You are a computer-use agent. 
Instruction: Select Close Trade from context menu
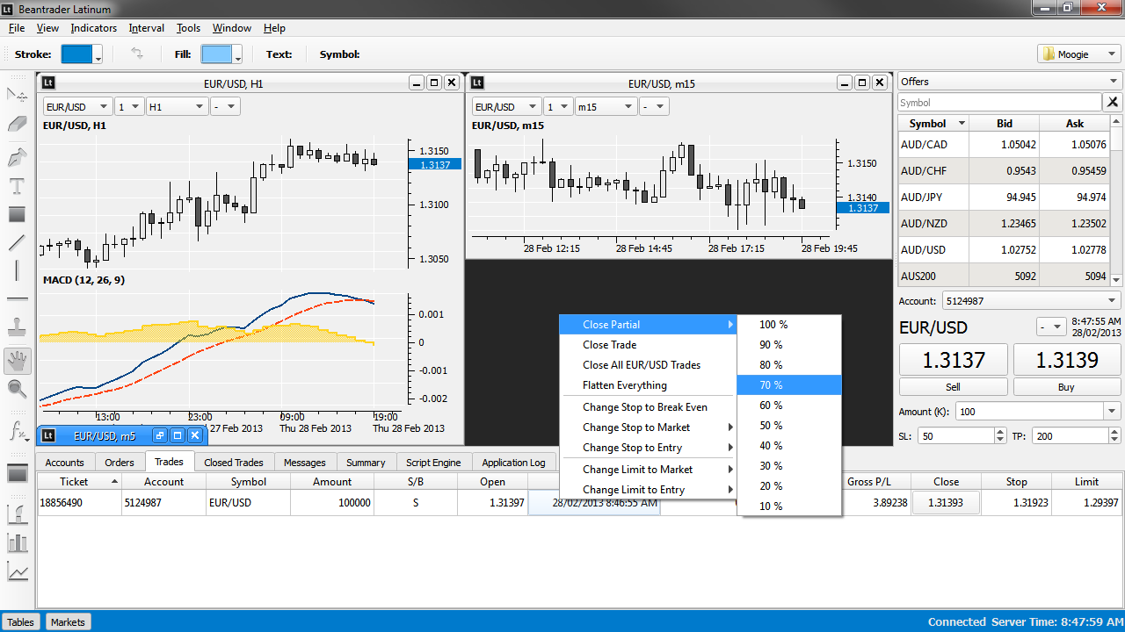pos(648,345)
